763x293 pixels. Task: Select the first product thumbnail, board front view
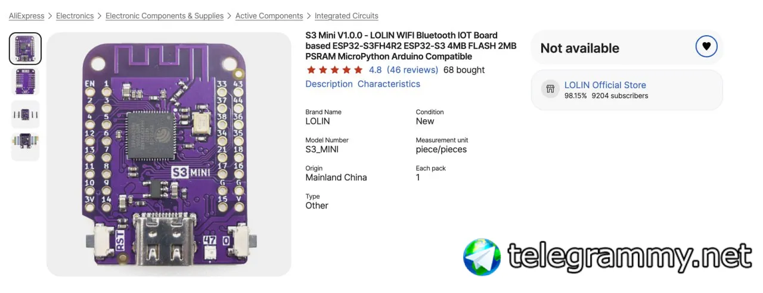[25, 48]
